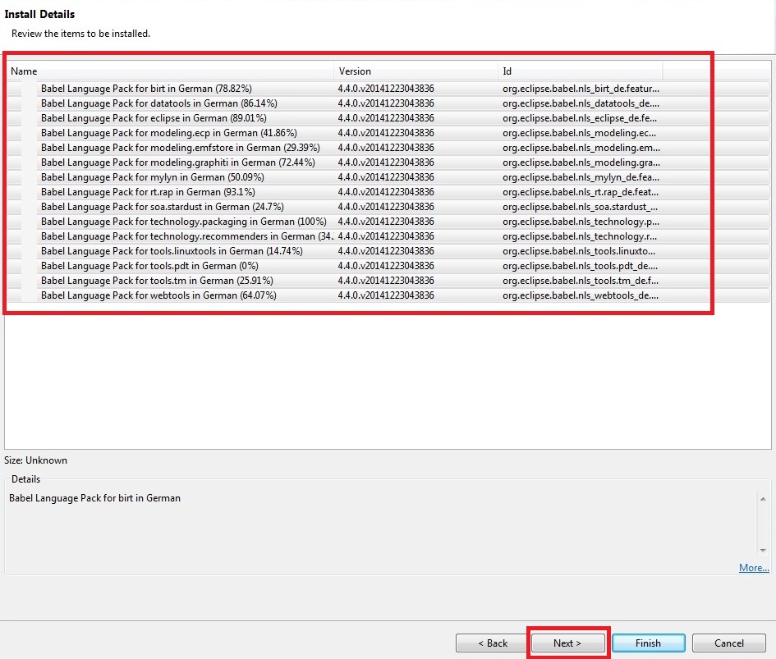The height and width of the screenshot is (659, 776).
Task: Click the version cell in the tools.pdt row
Action: point(386,266)
